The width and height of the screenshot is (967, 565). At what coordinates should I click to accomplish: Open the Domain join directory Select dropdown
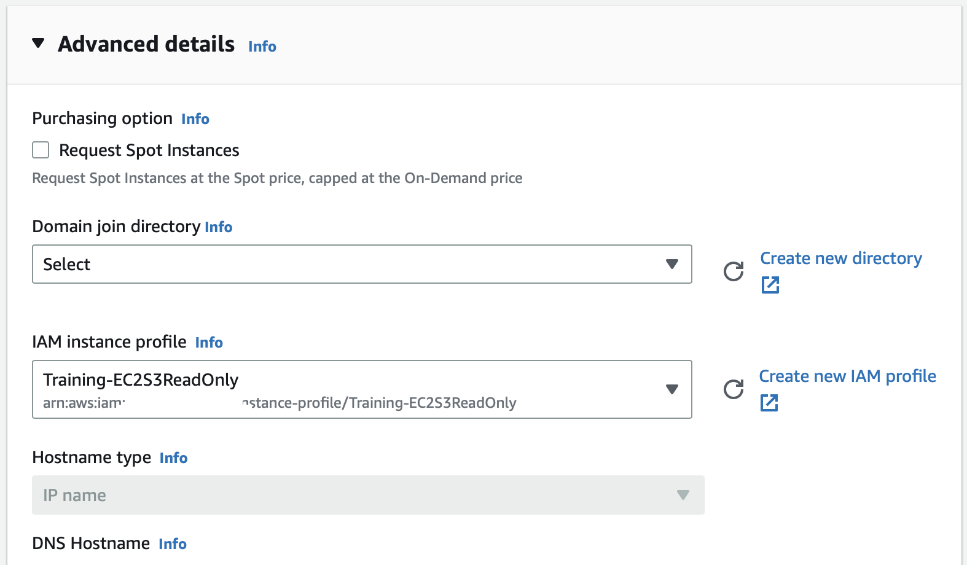coord(361,264)
